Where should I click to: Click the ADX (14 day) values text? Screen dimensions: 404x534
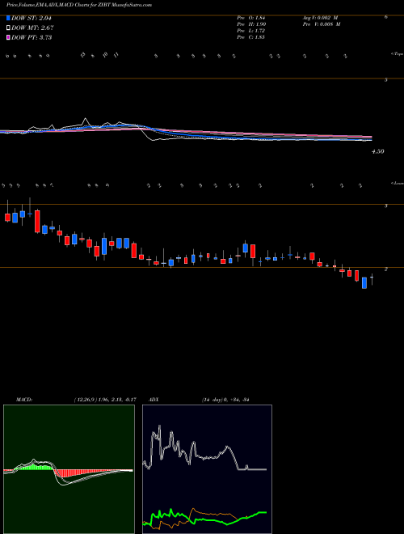pyautogui.click(x=225, y=400)
